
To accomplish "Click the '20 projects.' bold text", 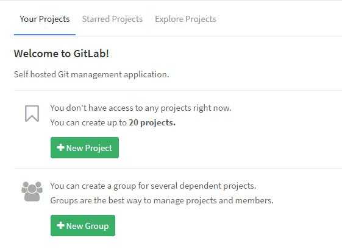I will coord(152,122).
